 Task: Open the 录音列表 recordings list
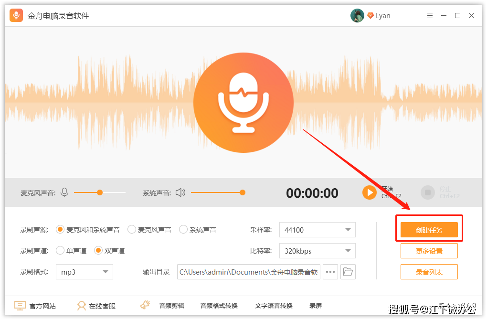click(429, 272)
